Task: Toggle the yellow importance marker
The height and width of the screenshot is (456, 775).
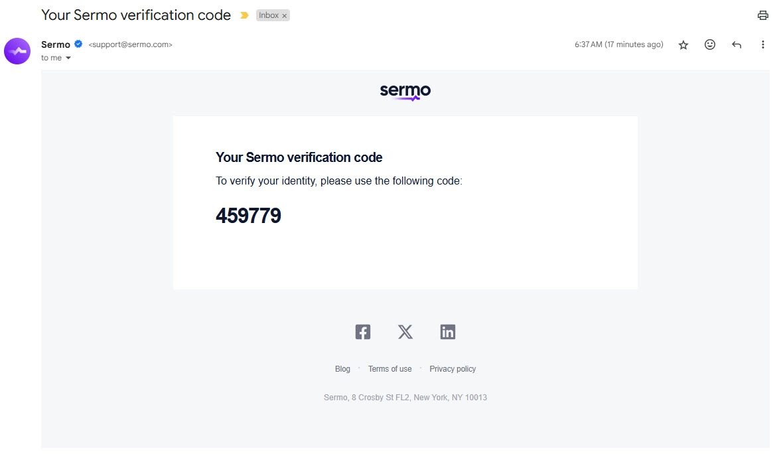Action: [x=244, y=15]
